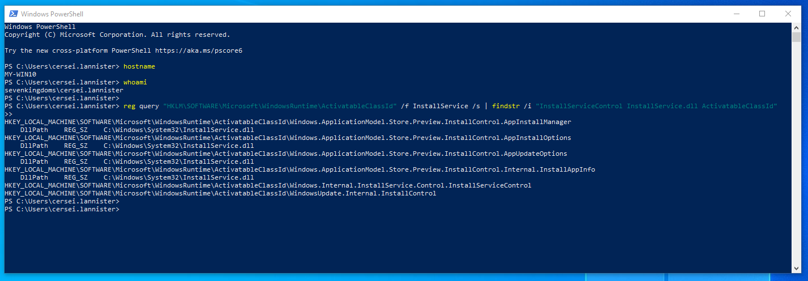This screenshot has width=808, height=281.
Task: Click the https://aka.ms/pscore6 URL text
Action: tap(199, 50)
